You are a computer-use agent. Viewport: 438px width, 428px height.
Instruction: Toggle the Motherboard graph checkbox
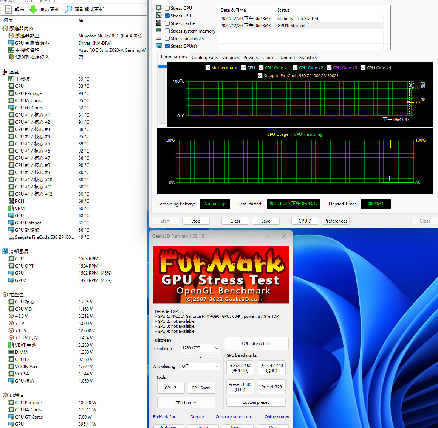pyautogui.click(x=207, y=68)
